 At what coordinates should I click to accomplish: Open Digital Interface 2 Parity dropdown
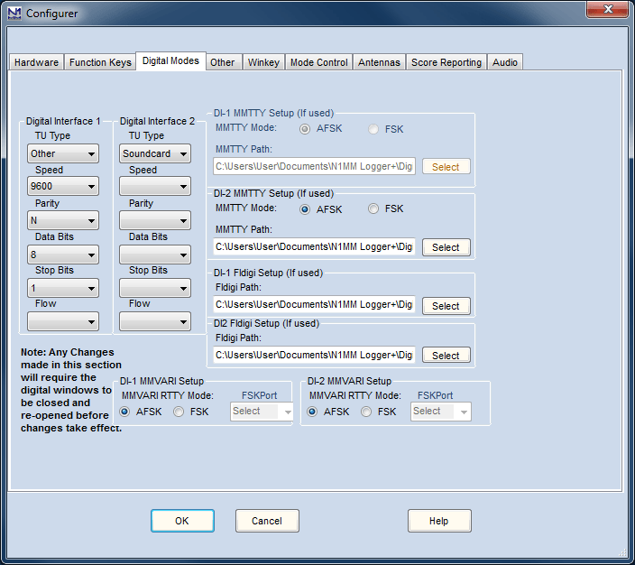[155, 220]
